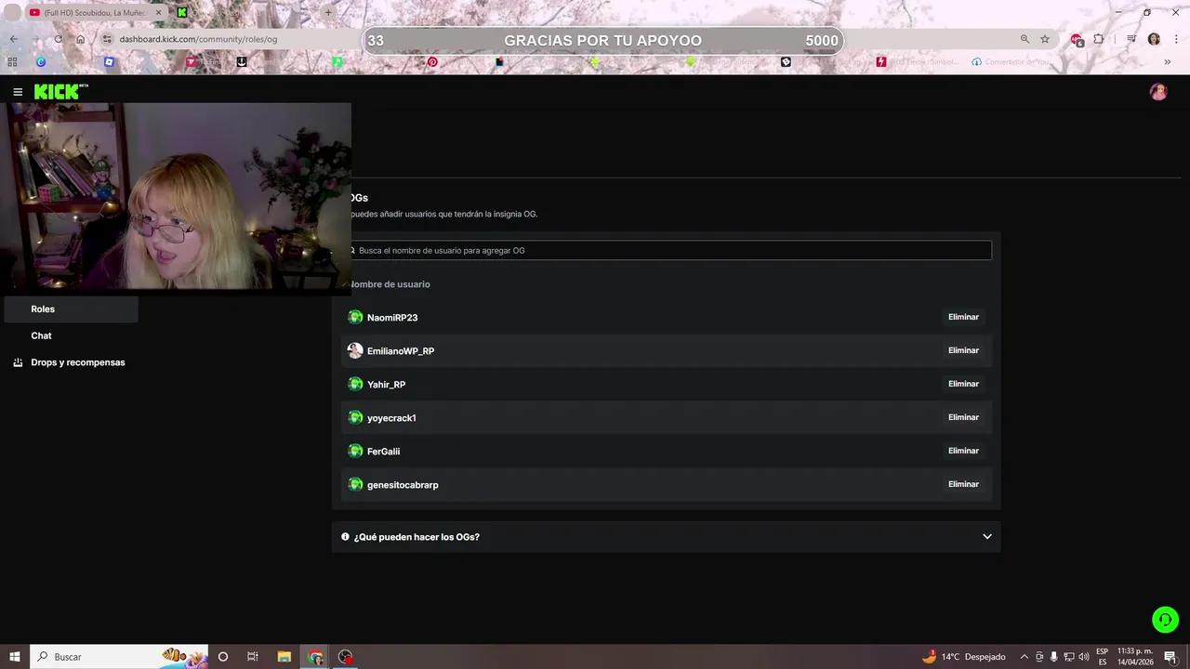This screenshot has height=669, width=1190.
Task: Click the NaomiRP23 username
Action: tap(392, 318)
